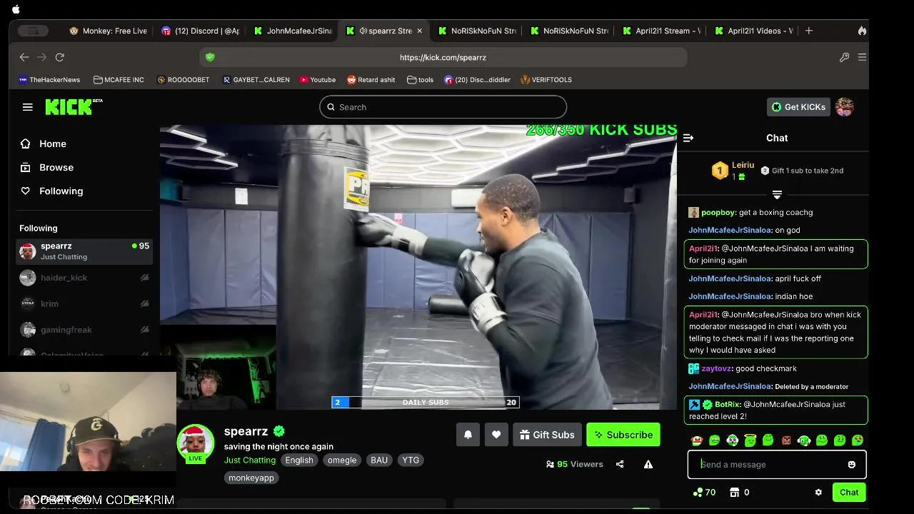
Task: Open user profile avatar menu
Action: (845, 107)
